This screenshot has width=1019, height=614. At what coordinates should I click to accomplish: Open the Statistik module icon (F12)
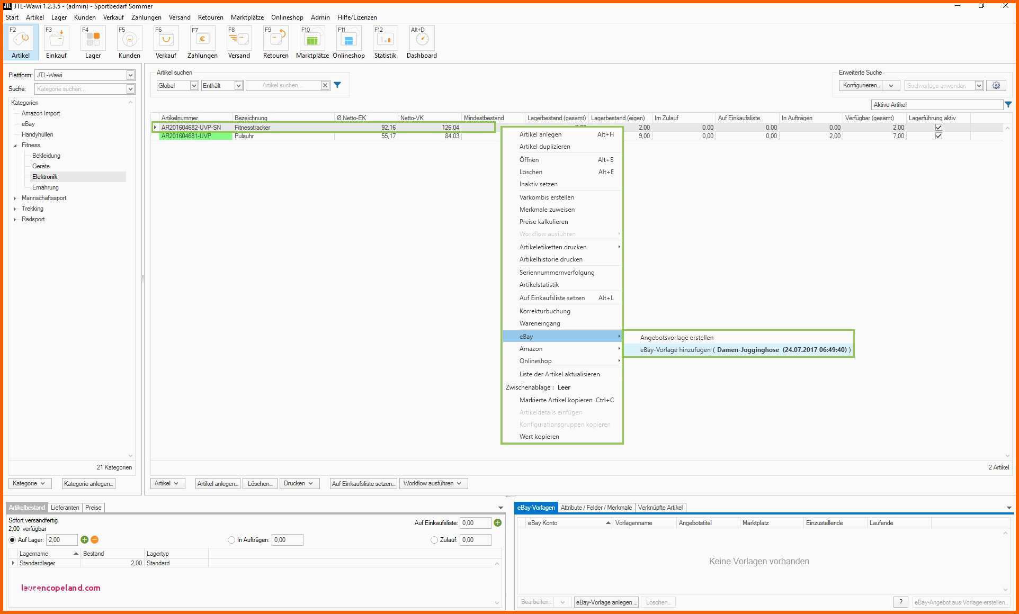tap(386, 42)
